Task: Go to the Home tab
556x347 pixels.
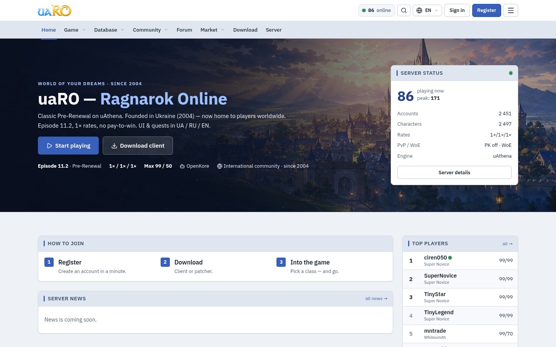Action: [49, 30]
